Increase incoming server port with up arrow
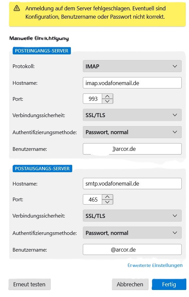 coord(107,96)
